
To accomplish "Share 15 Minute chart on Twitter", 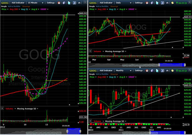I will (x=69, y=3).
